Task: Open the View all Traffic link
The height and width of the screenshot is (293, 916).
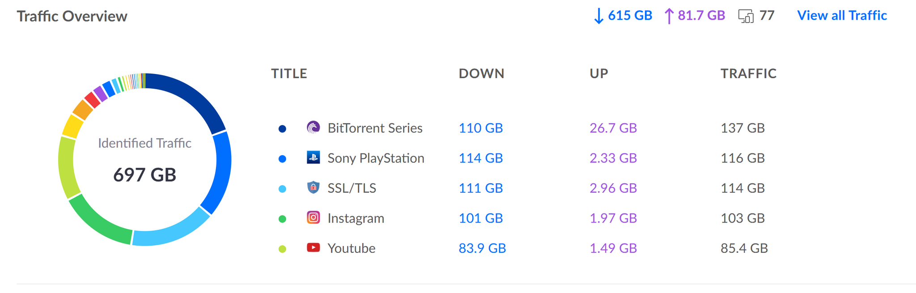Action: coord(842,16)
